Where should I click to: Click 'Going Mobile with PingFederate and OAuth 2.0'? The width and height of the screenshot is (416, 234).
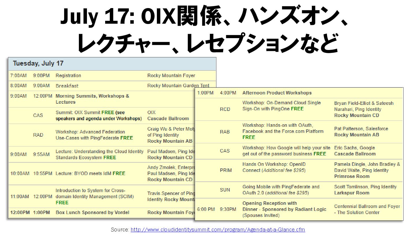point(281,190)
